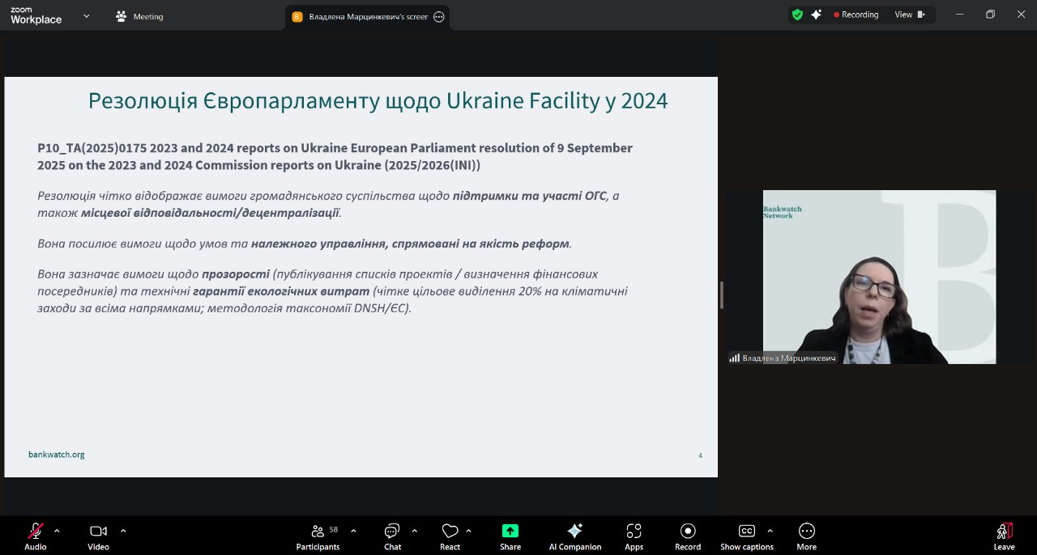
Task: Expand video options arrow beside Video
Action: 123,531
